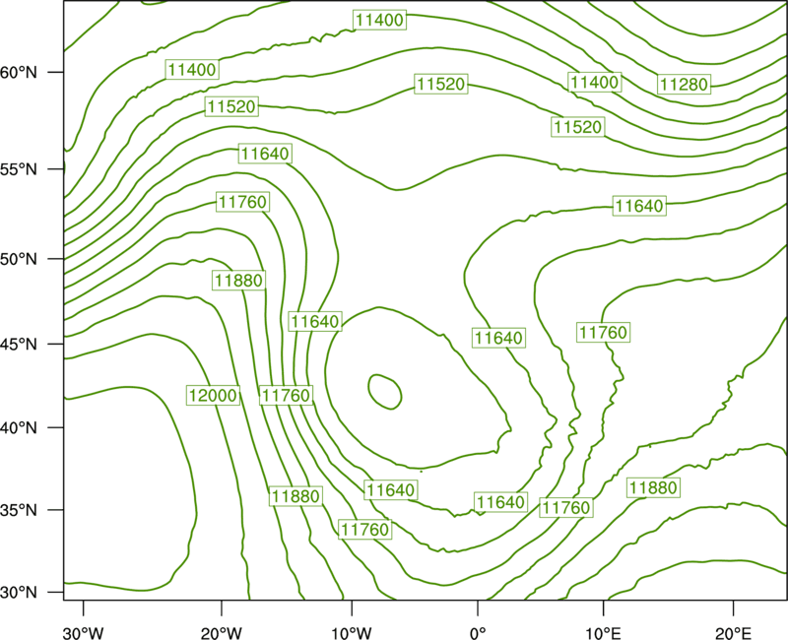788x640 pixels.
Task: Select the 11760 label adjacent to 12000
Action: point(287,396)
